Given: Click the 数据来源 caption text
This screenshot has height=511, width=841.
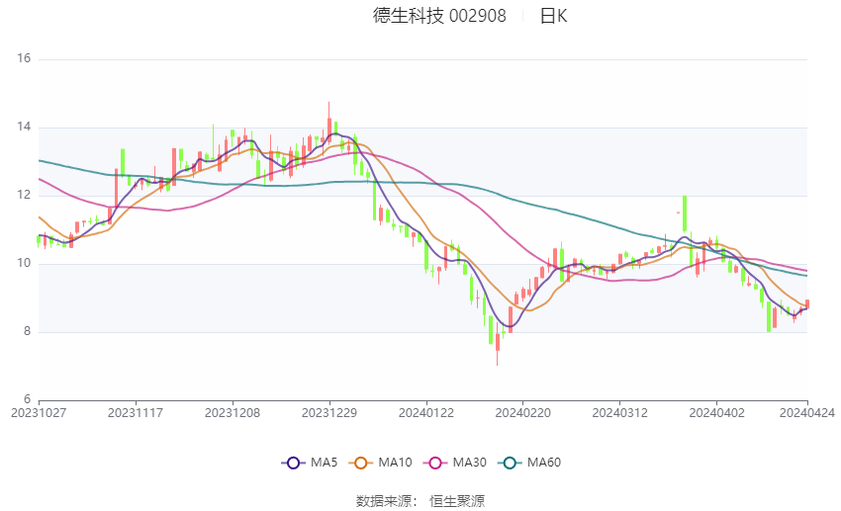Looking at the screenshot, I should click(388, 501).
